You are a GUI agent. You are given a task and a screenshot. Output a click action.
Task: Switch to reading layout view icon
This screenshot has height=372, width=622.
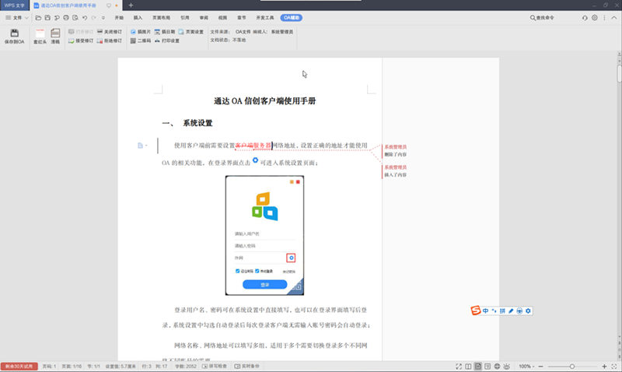pyautogui.click(x=468, y=367)
